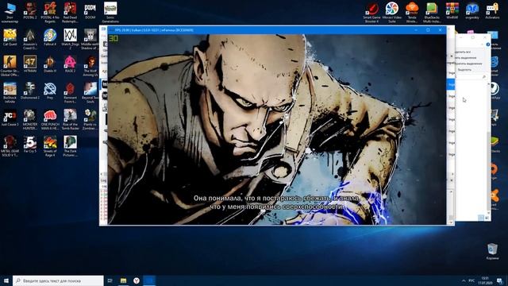Launch Smart Game Booster 4 shortcut

coord(371,13)
